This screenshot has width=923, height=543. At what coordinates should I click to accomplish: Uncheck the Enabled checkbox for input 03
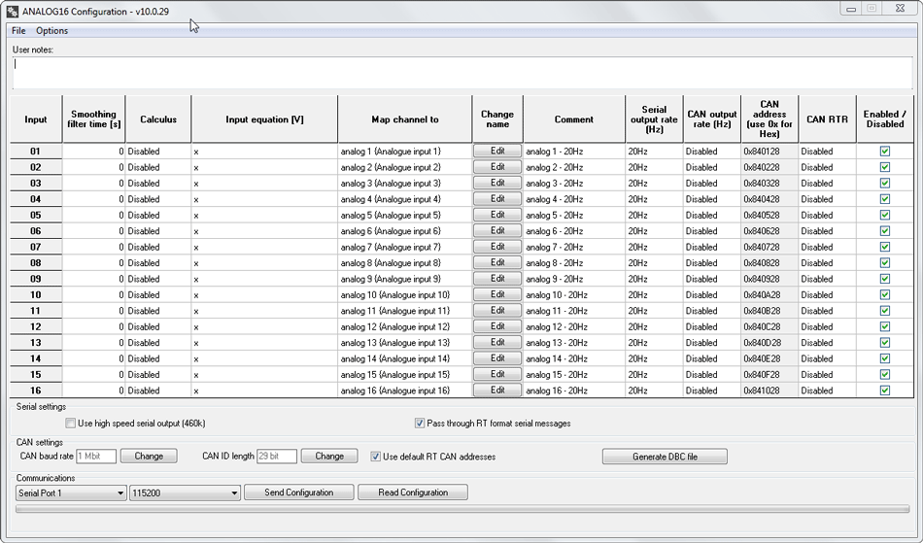tap(884, 184)
